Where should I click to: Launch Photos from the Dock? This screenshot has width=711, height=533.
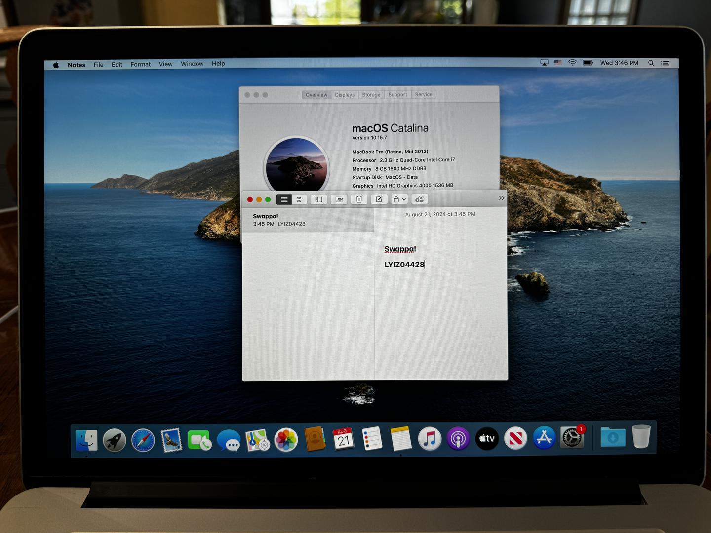[286, 439]
